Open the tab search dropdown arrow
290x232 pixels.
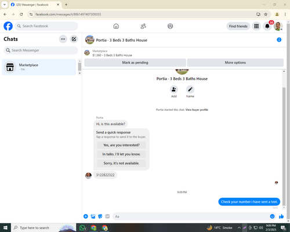click(x=5, y=5)
